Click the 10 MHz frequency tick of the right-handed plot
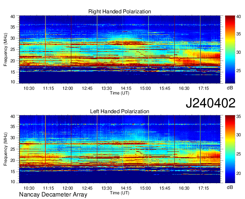This screenshot has height=199, width=245. [x=13, y=81]
